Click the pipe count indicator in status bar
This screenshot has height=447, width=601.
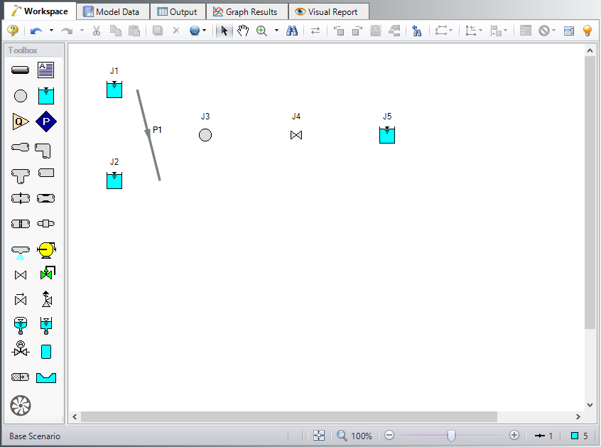pos(543,436)
